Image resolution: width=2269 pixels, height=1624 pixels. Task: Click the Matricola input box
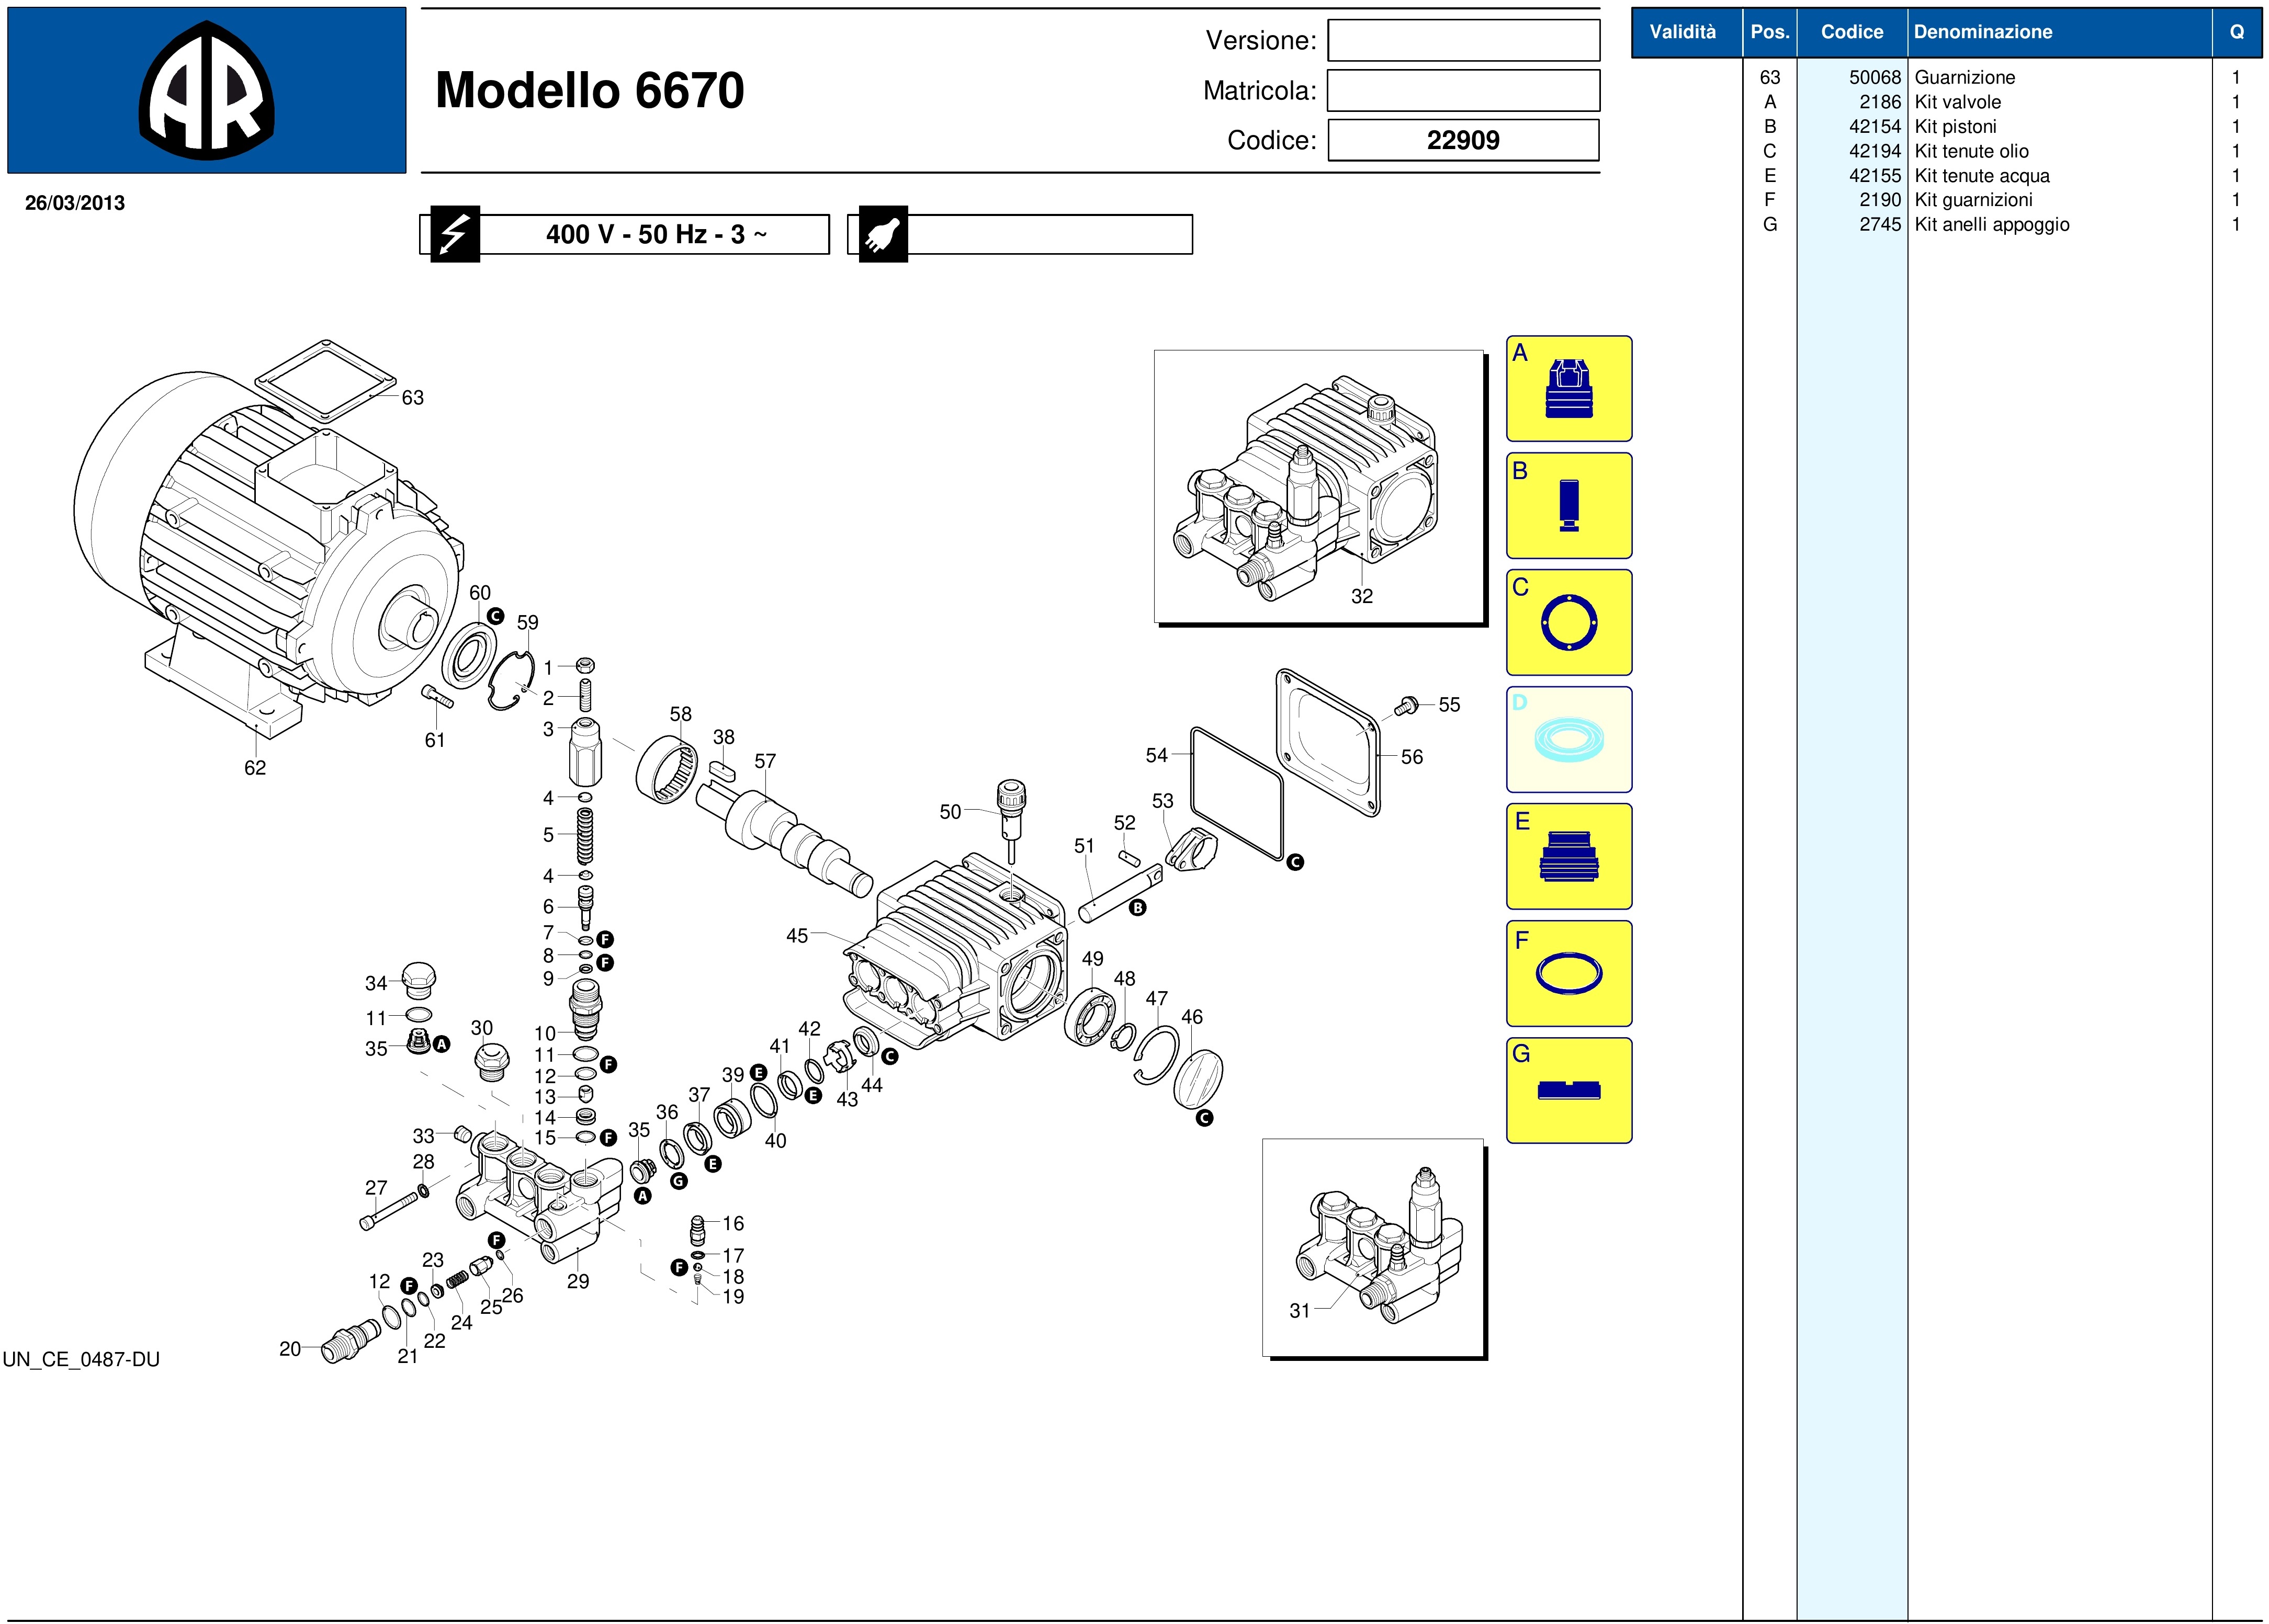1463,91
